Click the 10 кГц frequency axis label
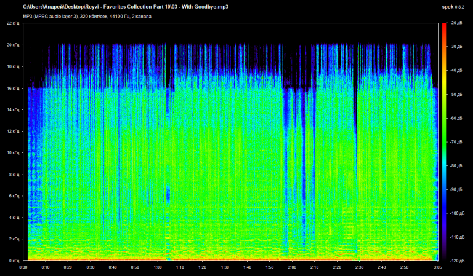 [x=14, y=152]
